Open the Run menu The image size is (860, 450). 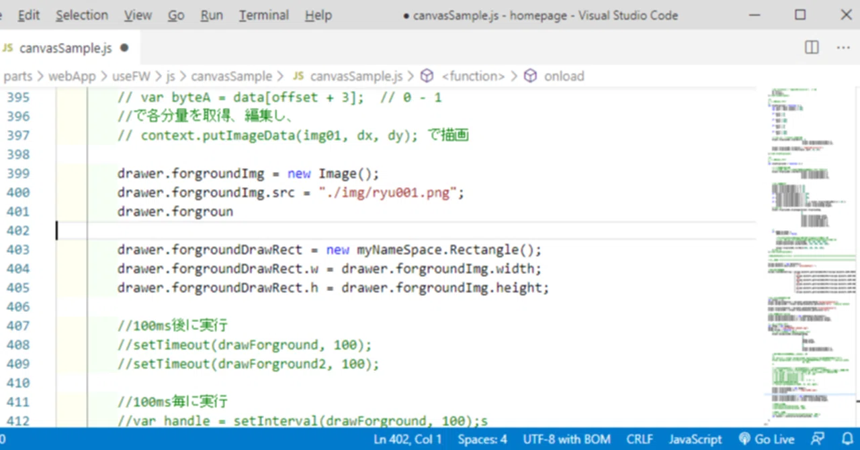tap(212, 15)
